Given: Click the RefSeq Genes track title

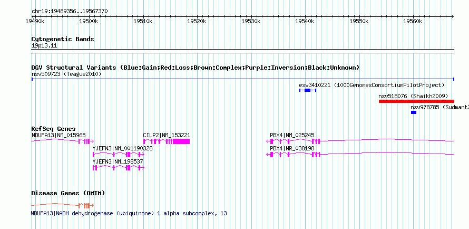Looking at the screenshot, I should pyautogui.click(x=53, y=129).
